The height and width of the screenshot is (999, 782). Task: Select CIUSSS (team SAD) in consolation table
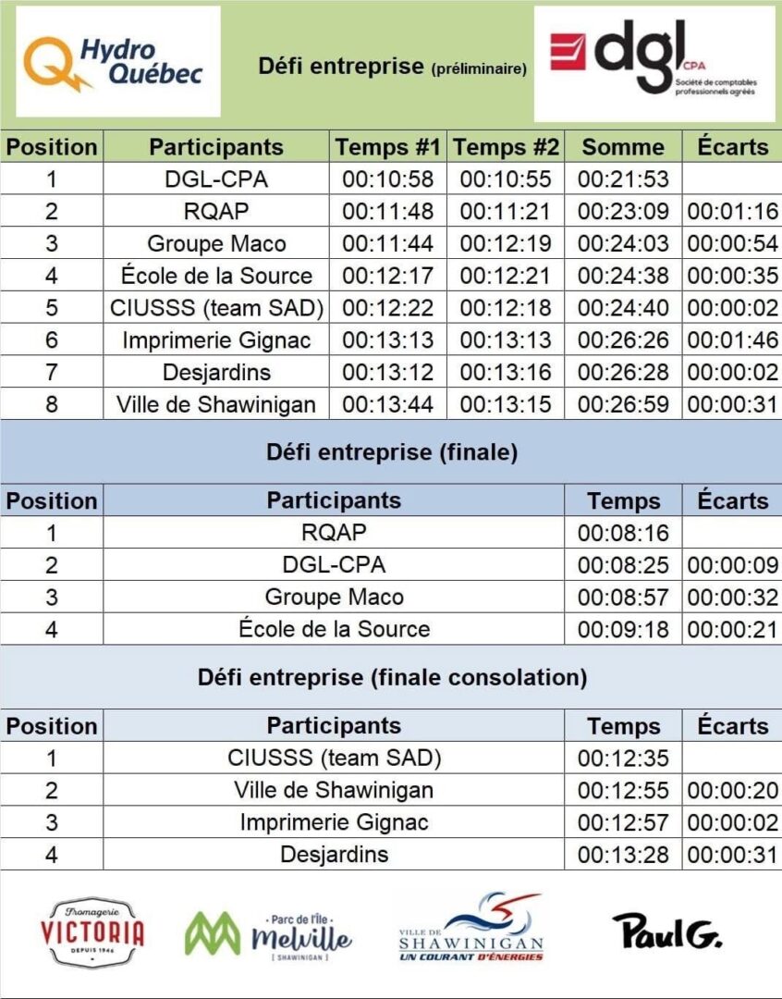point(334,758)
